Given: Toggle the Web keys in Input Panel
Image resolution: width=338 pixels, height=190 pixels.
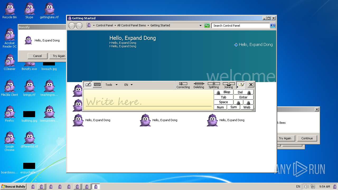Looking at the screenshot, I should (x=247, y=107).
